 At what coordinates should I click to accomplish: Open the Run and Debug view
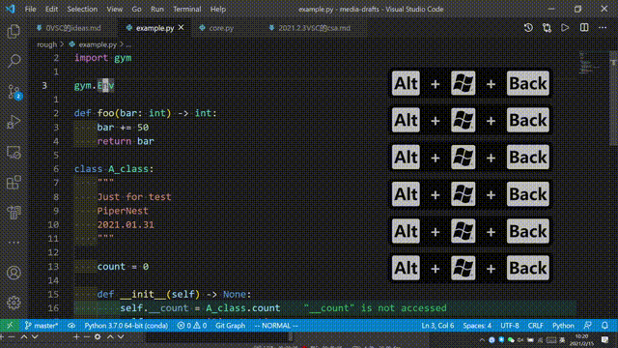point(14,122)
